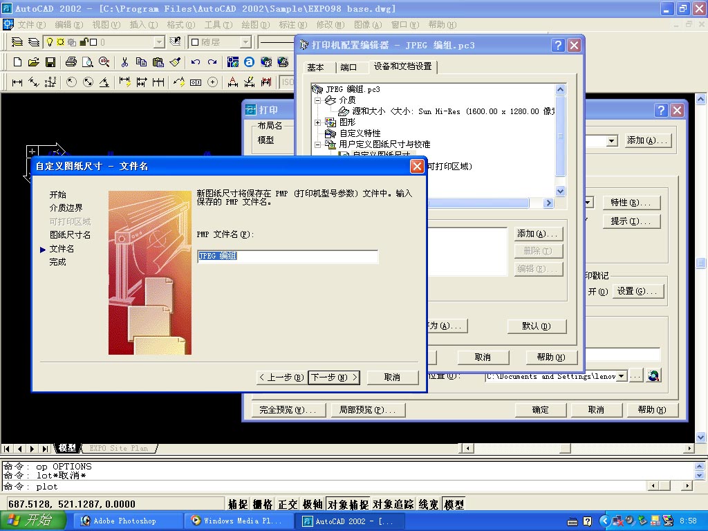Image resolution: width=708 pixels, height=531 pixels.
Task: Collapse the 用户定义图纸尺寸与校准 tree node
Action: click(318, 145)
